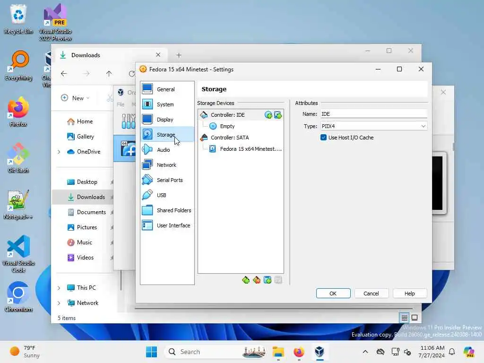Open Git Bash desktop shortcut

tap(18, 158)
